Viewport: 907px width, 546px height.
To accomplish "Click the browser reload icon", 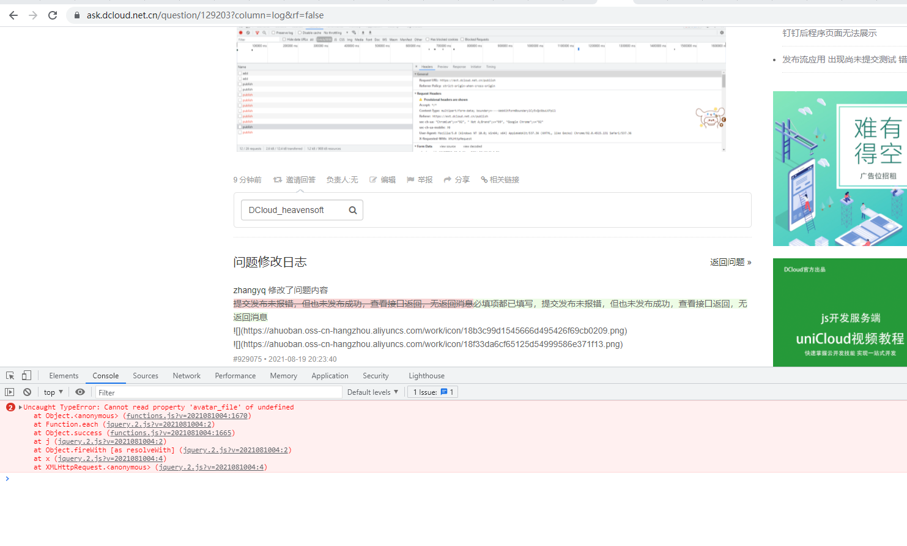I will click(x=53, y=15).
